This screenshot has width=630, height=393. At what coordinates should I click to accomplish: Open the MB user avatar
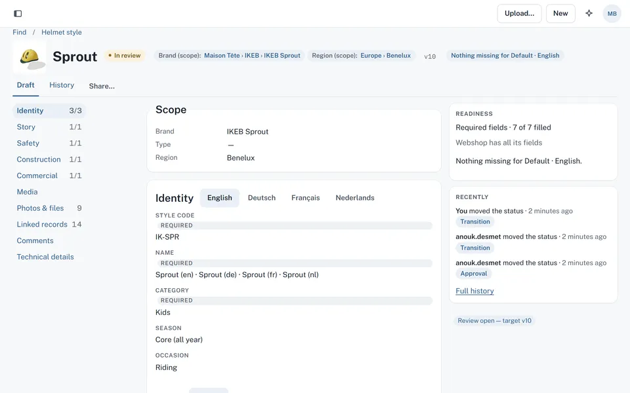[612, 14]
